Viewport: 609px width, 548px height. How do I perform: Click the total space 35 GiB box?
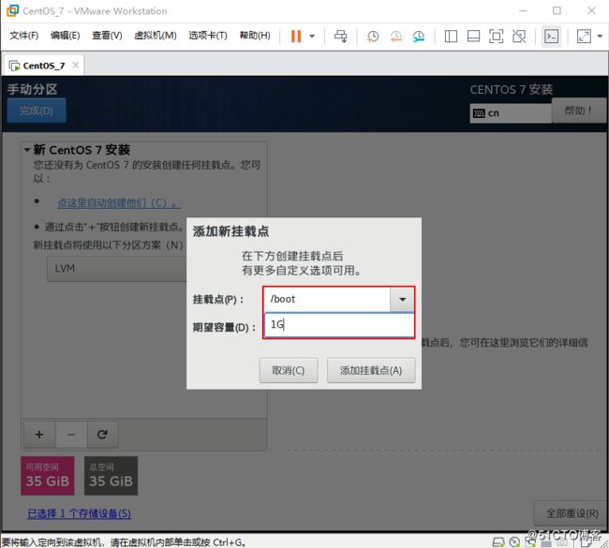tap(111, 476)
